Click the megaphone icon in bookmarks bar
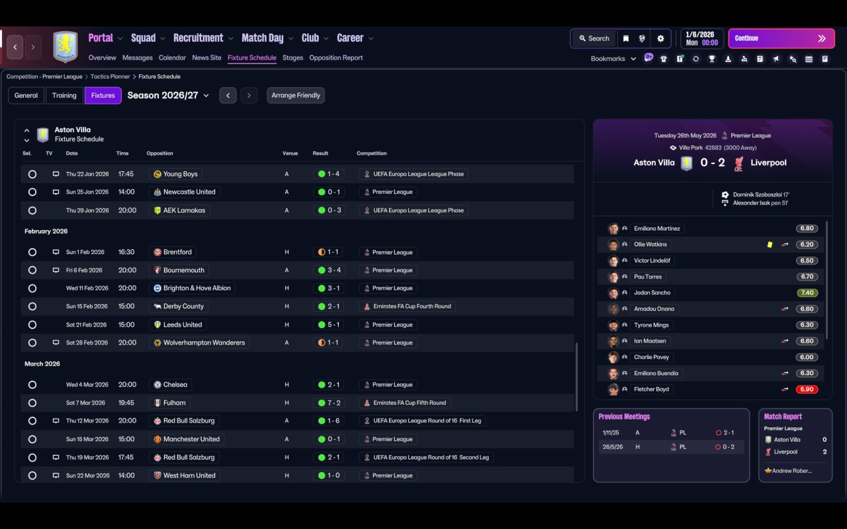The image size is (847, 529). pyautogui.click(x=777, y=59)
